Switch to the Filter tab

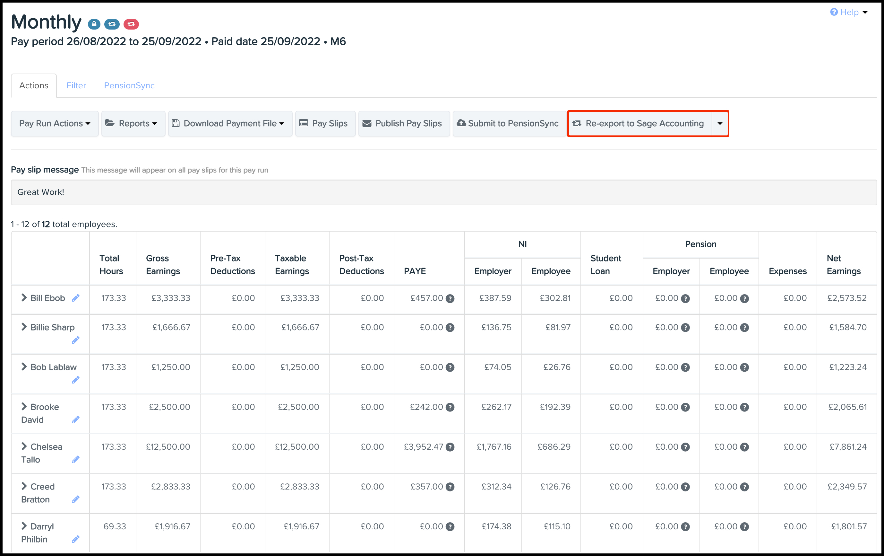click(x=76, y=85)
